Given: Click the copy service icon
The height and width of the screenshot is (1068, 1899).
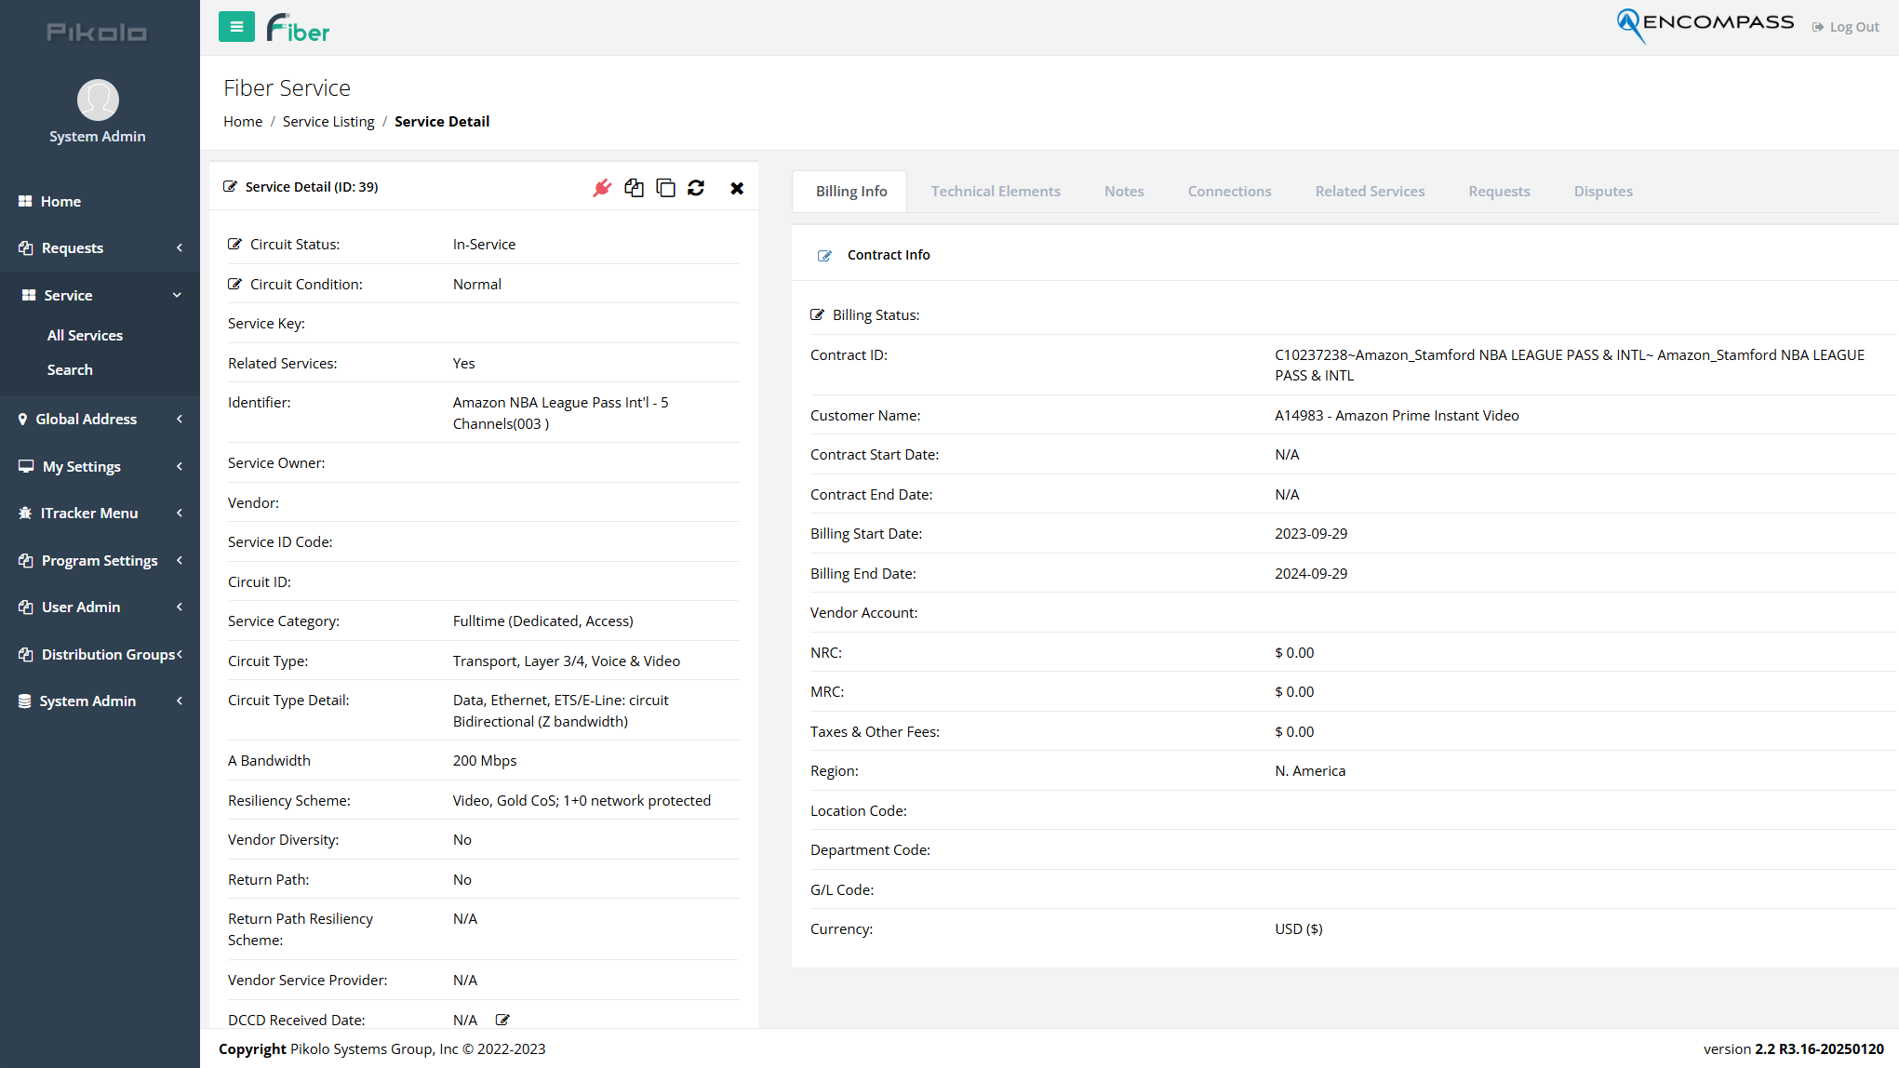Looking at the screenshot, I should (666, 187).
